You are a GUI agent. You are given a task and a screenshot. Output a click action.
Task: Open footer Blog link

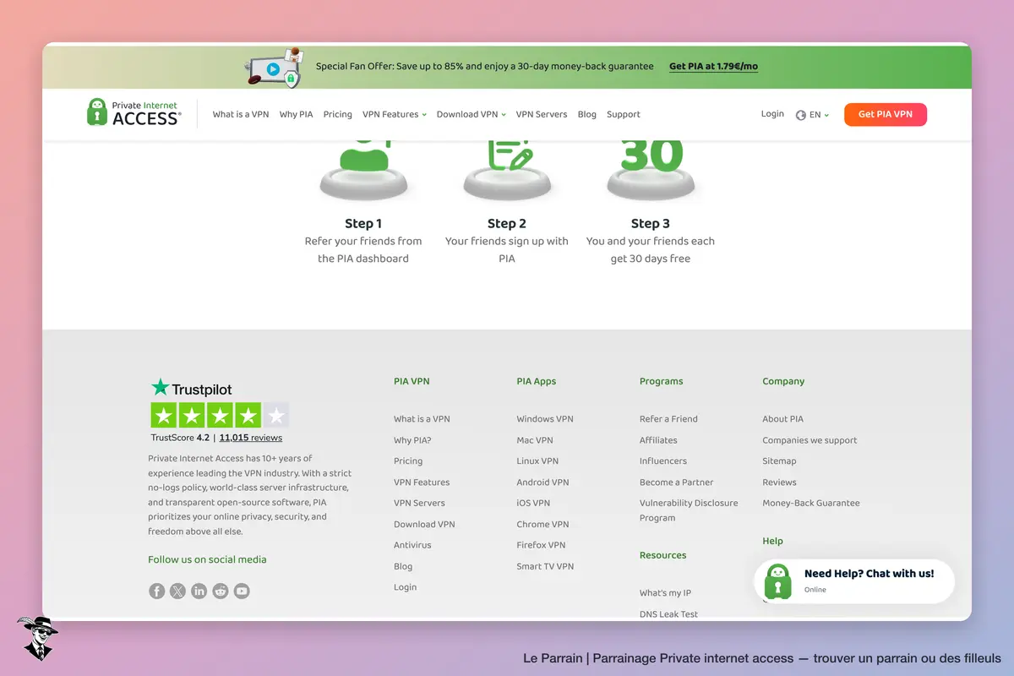[403, 566]
